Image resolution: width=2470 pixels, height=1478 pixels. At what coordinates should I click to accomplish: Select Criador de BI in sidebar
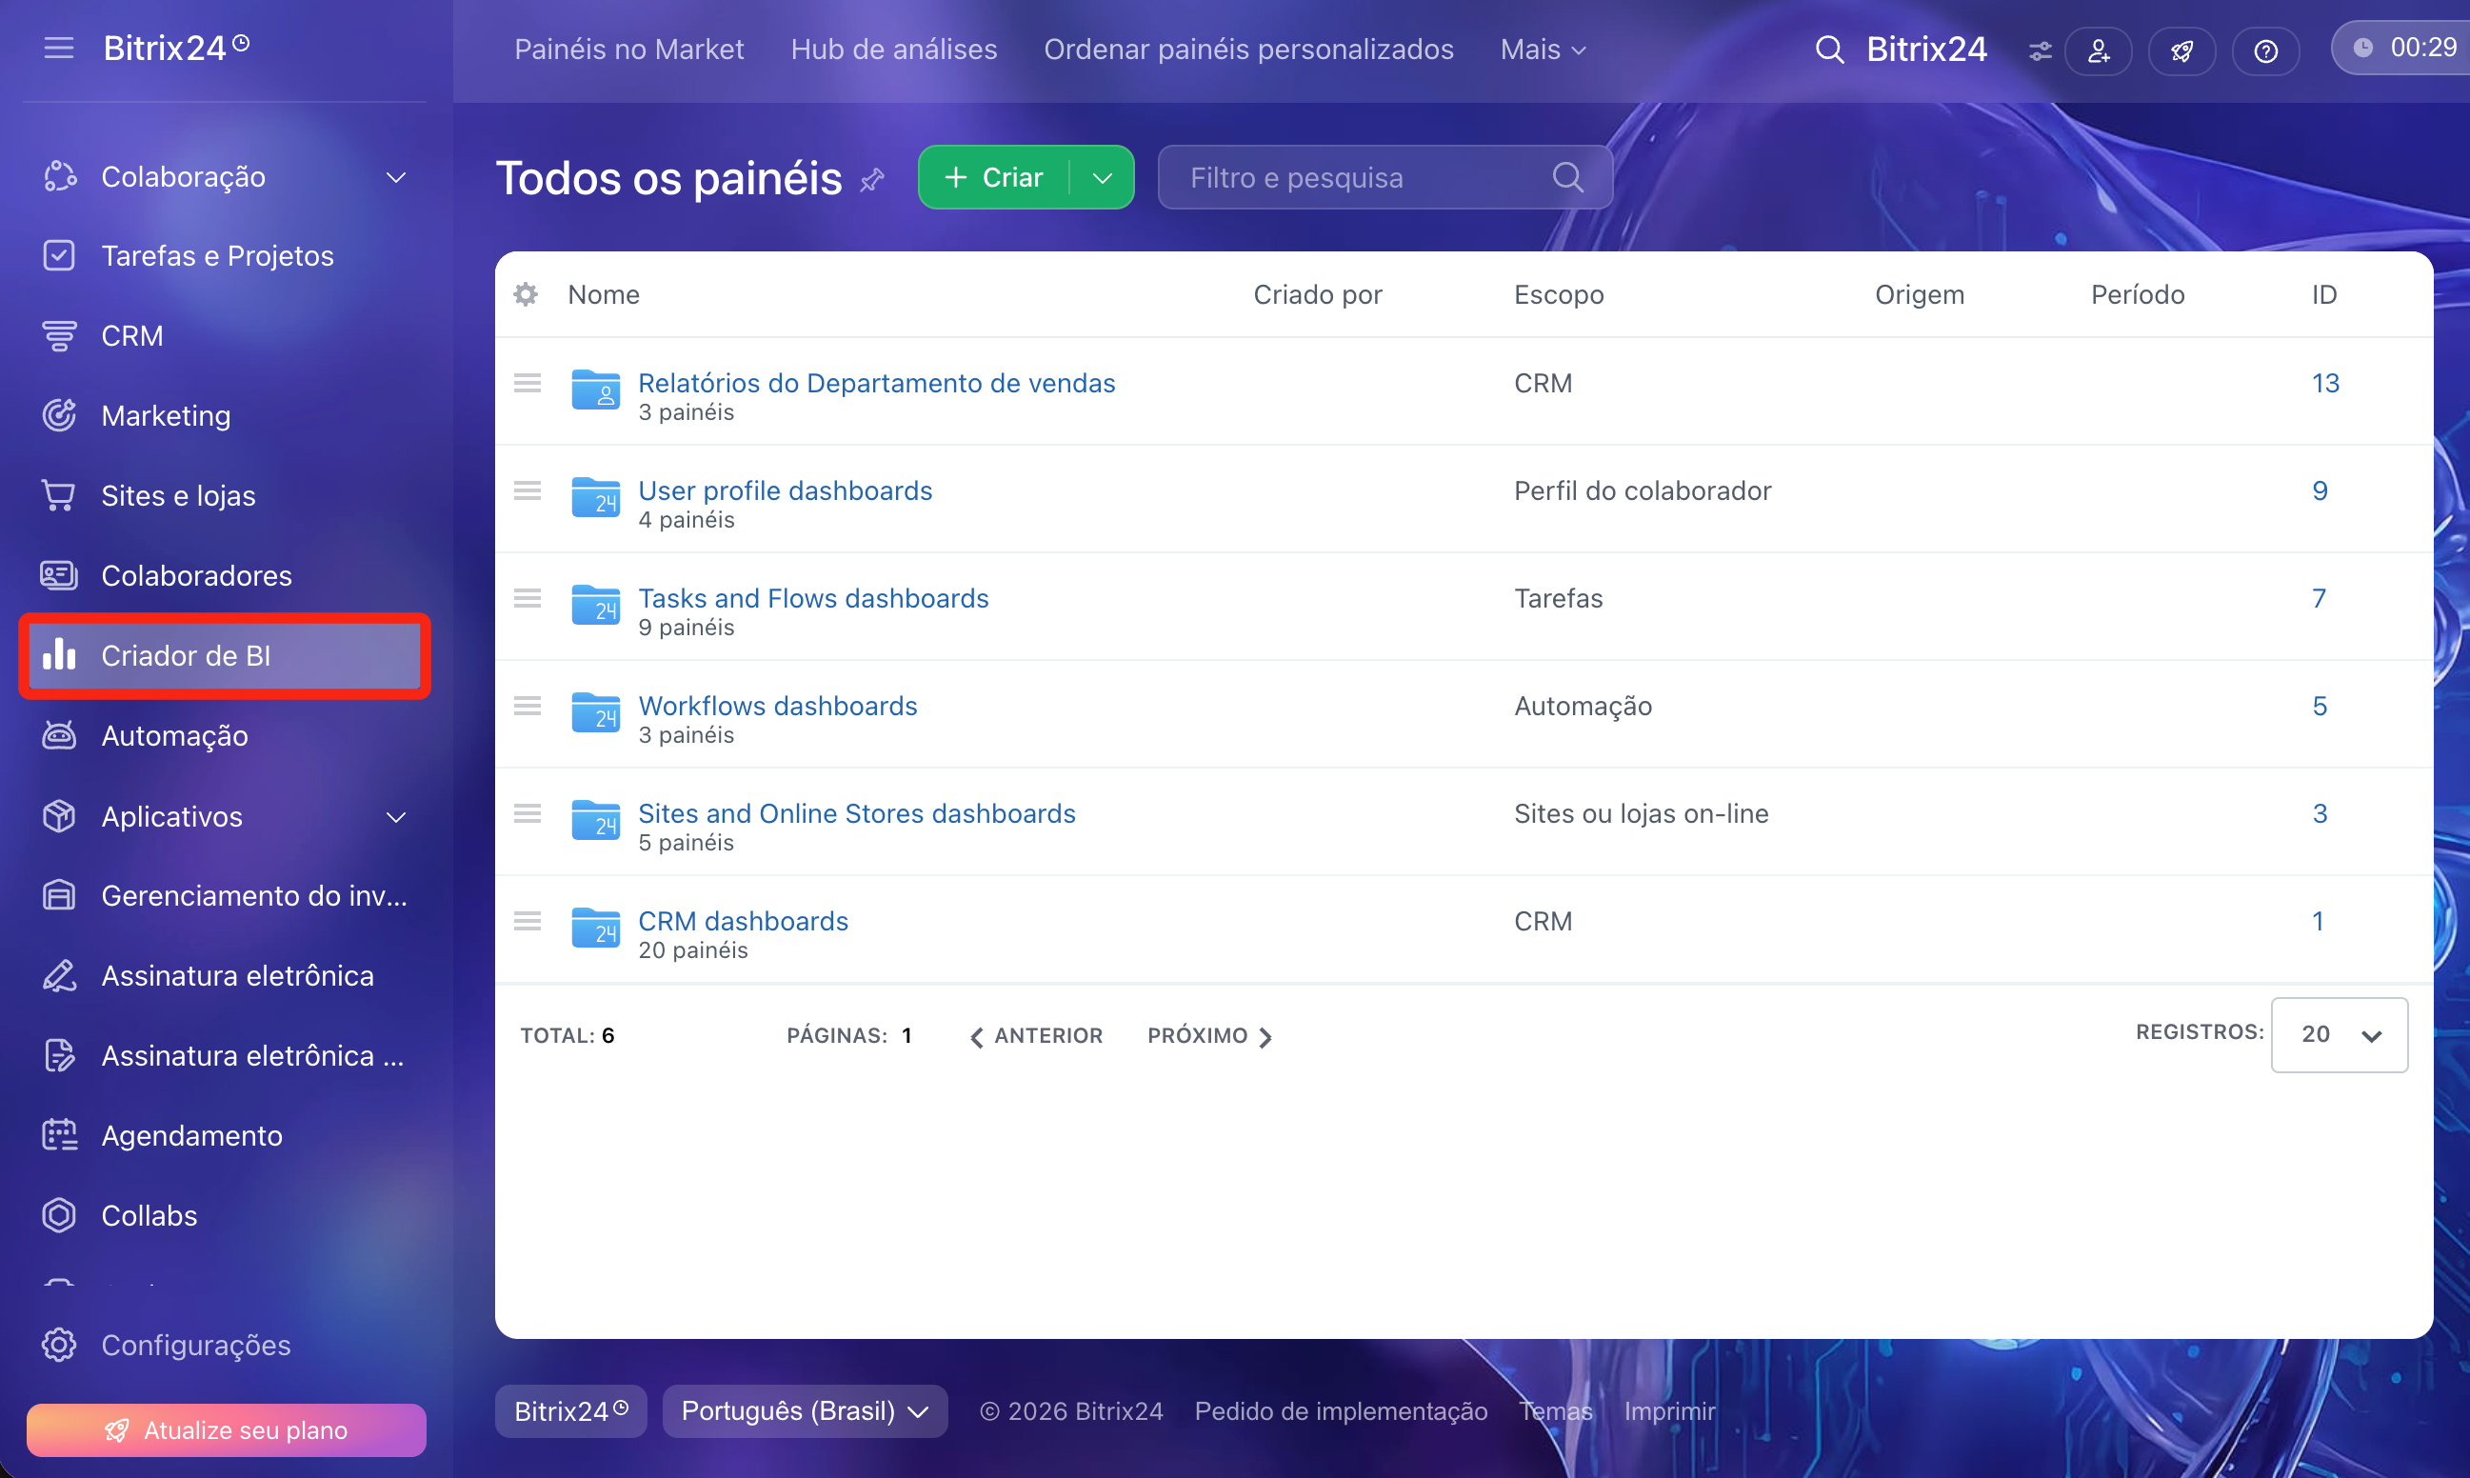225,655
